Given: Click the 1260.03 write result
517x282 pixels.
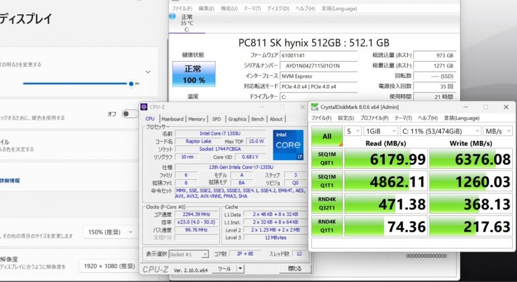Looking at the screenshot, I should tap(472, 181).
